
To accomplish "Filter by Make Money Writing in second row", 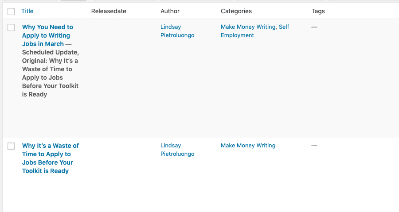I will tap(248, 146).
